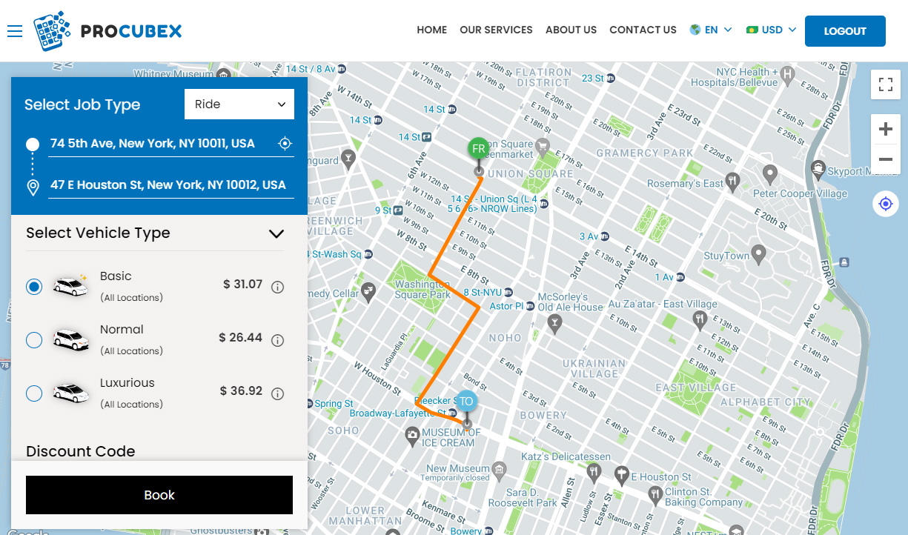The height and width of the screenshot is (535, 908).
Task: Choose the Luxurious vehicle option
Action: [34, 393]
